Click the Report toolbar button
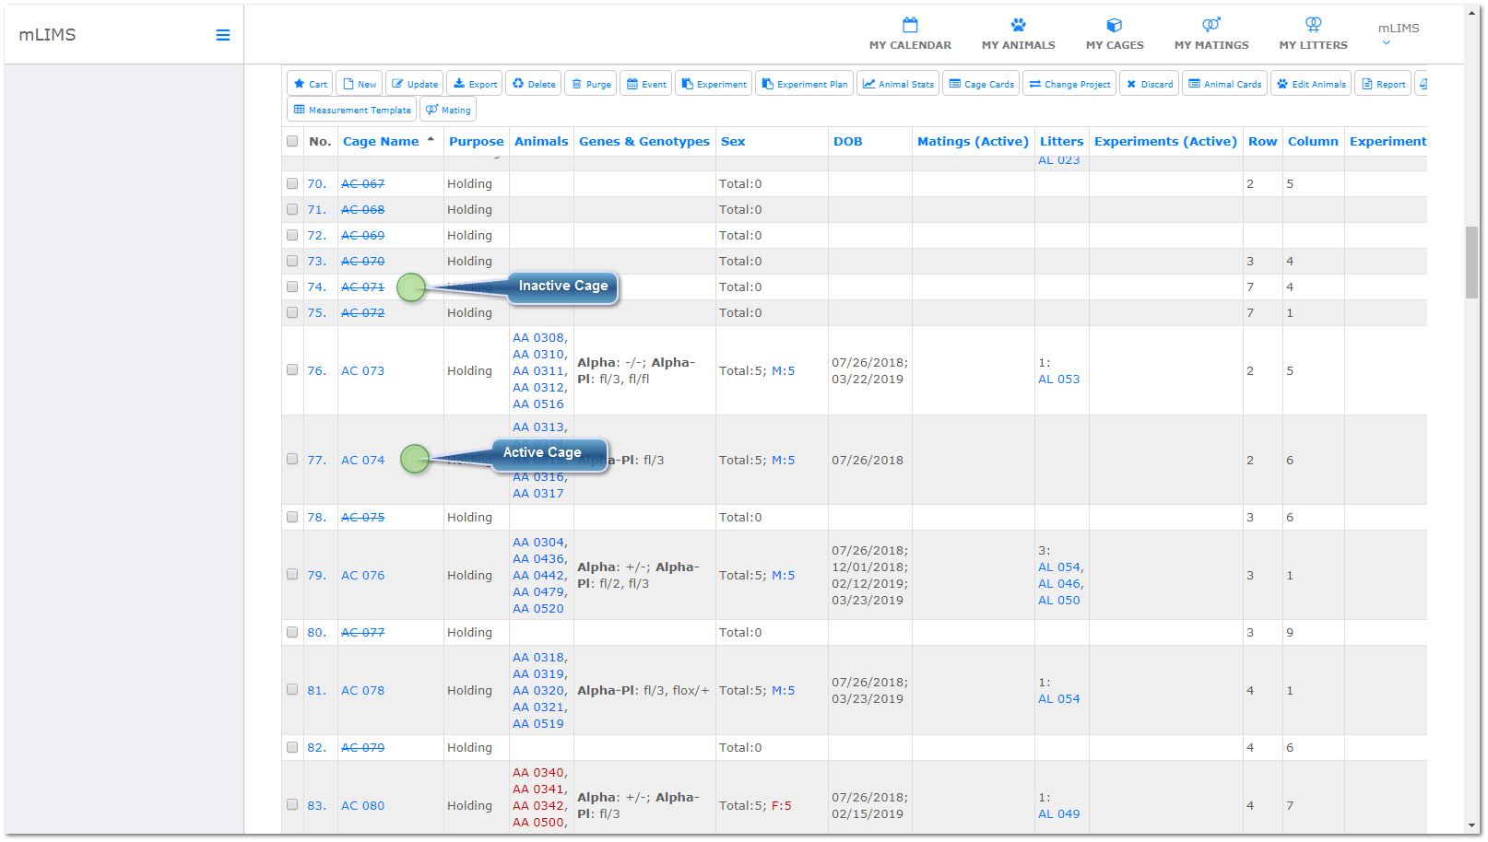The width and height of the screenshot is (1488, 842). pyautogui.click(x=1383, y=84)
